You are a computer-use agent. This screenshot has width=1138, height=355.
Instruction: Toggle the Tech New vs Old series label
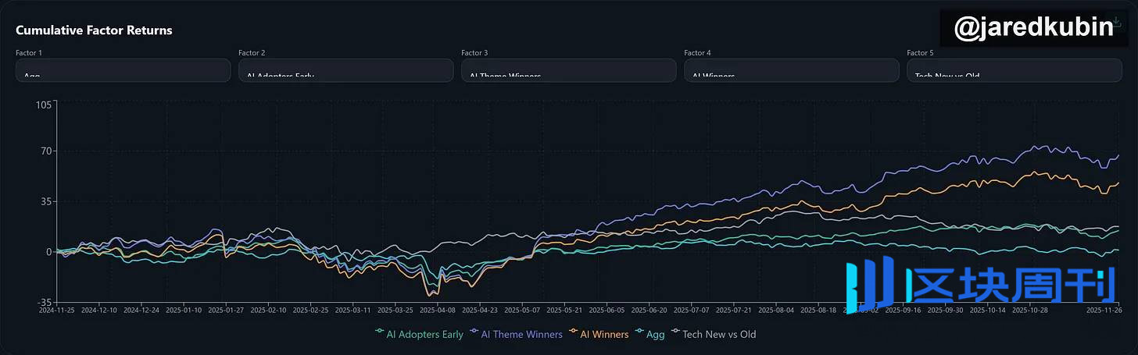click(719, 334)
